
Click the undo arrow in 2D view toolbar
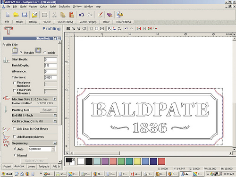pyautogui.click(x=126, y=28)
